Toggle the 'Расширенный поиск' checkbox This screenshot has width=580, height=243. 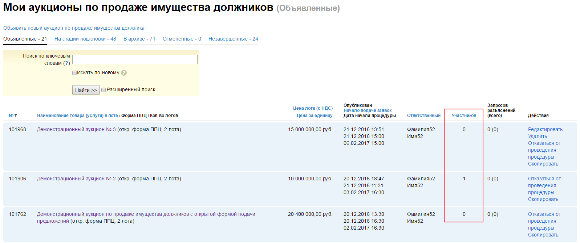104,90
